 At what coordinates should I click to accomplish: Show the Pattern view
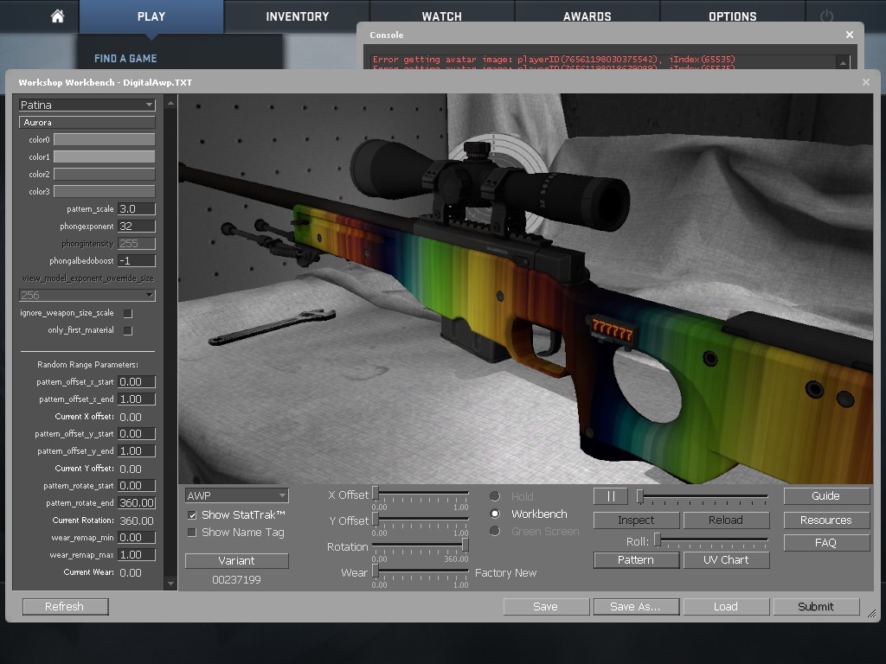(636, 560)
